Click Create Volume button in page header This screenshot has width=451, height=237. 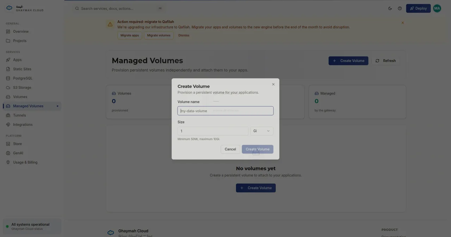coord(348,61)
